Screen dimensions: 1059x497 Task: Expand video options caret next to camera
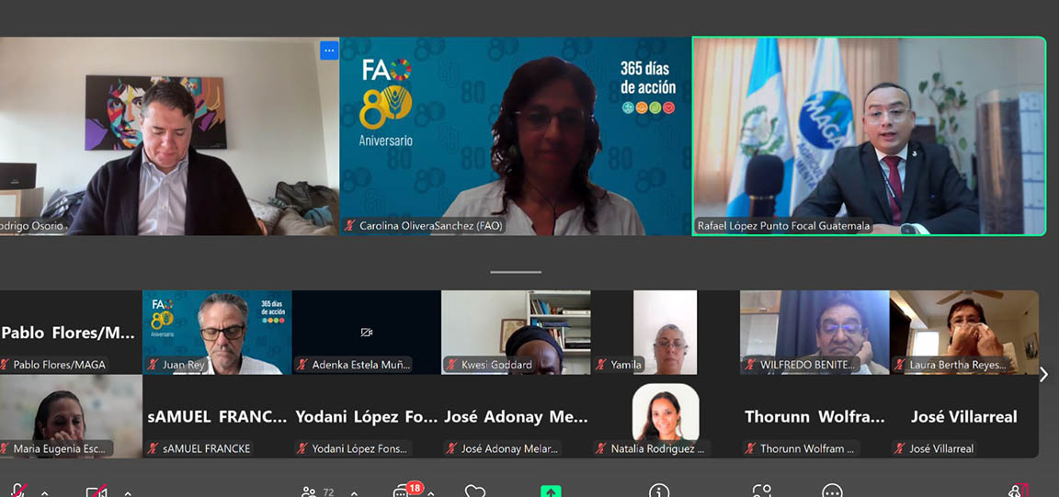pyautogui.click(x=127, y=493)
